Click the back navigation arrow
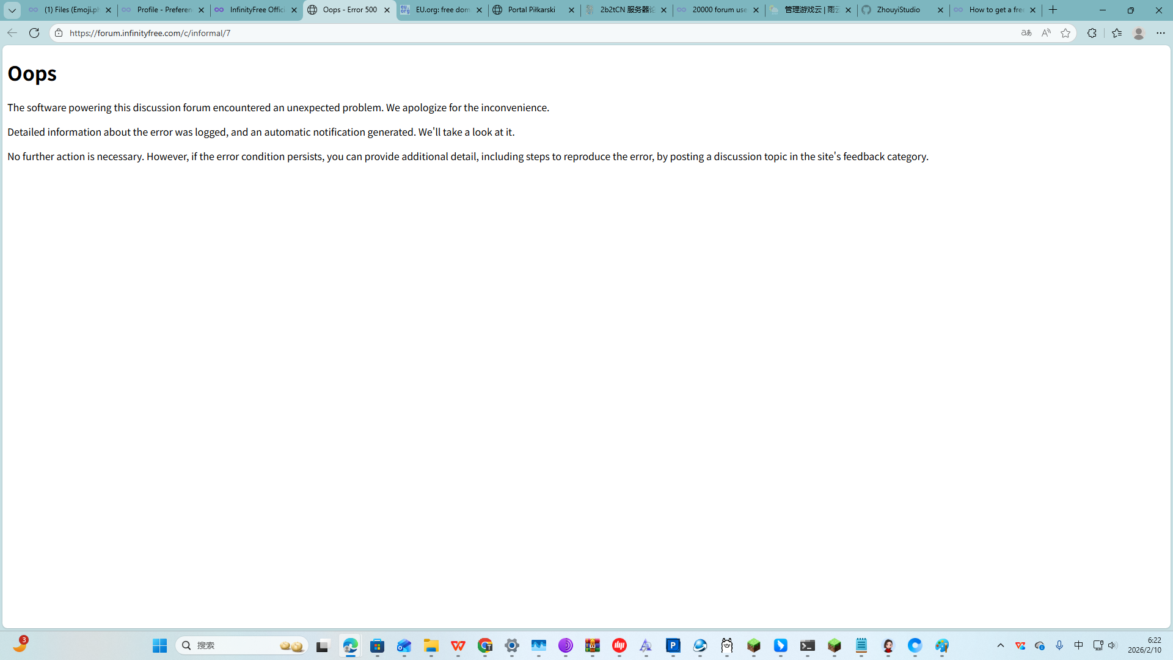Image resolution: width=1173 pixels, height=660 pixels. tap(12, 33)
